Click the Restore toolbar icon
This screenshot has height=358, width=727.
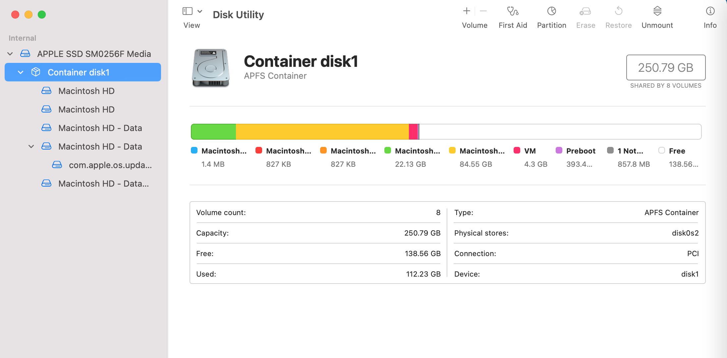coord(618,12)
